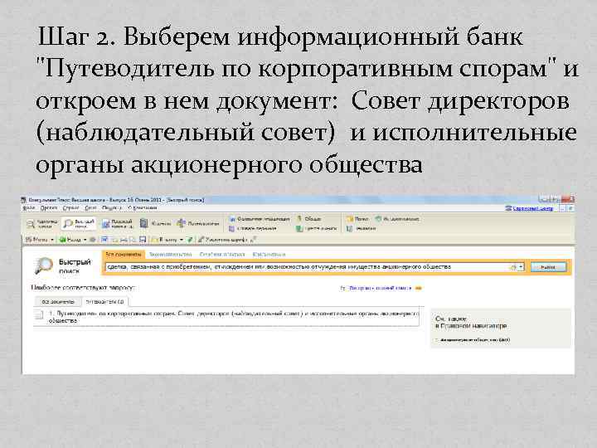This screenshot has height=448, width=597.
Task: Open Обзоры toolbar item
Action: 309,219
